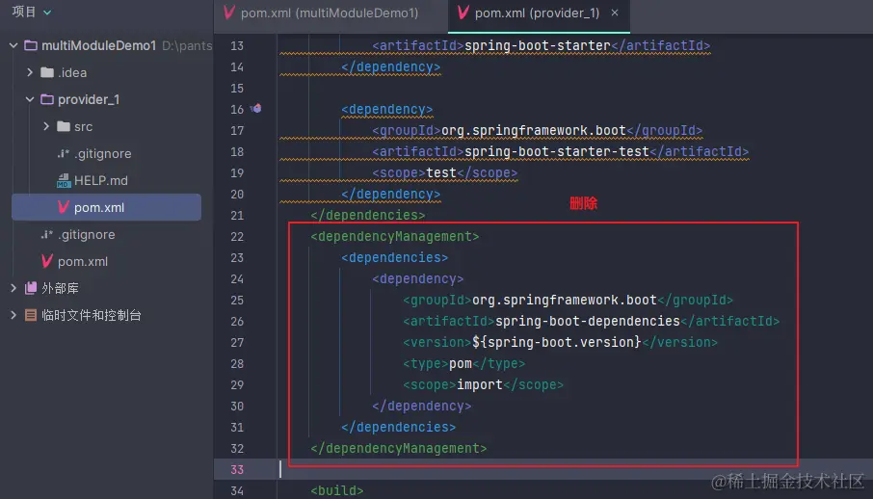Screen dimensions: 873x499
Task: Click org.springframework.boot on line 17
Action: pos(534,130)
